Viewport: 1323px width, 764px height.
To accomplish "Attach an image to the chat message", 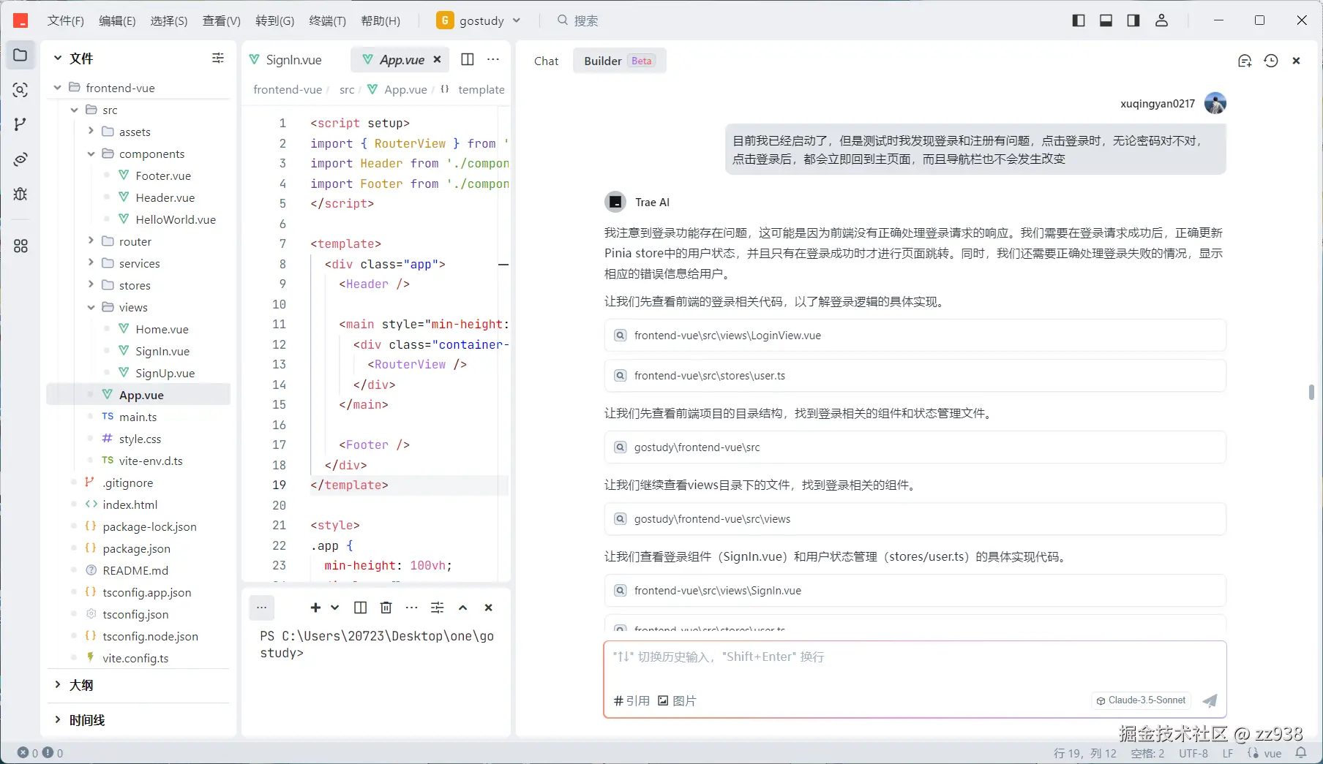I will click(676, 700).
